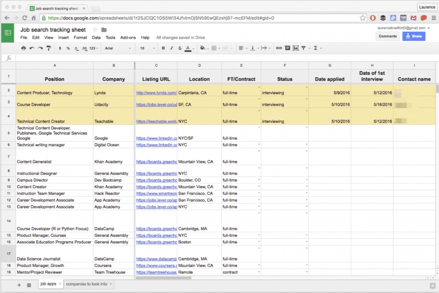Open the Format menu
The width and height of the screenshot is (439, 293).
pyautogui.click(x=80, y=38)
